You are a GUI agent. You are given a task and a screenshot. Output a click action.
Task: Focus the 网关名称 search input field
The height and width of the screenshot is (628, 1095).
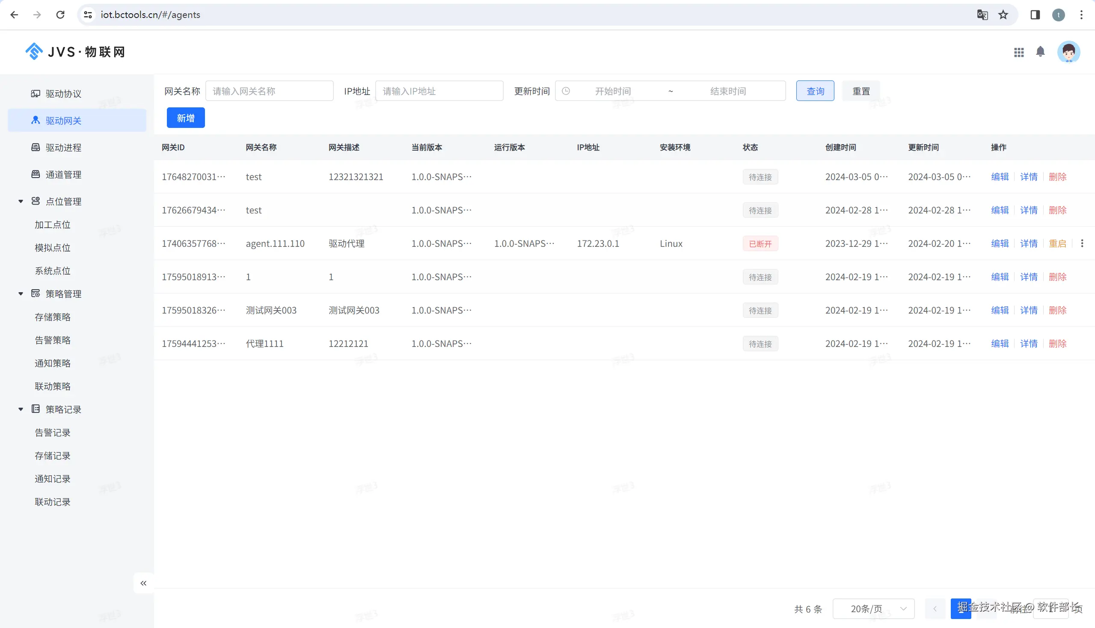coord(269,91)
